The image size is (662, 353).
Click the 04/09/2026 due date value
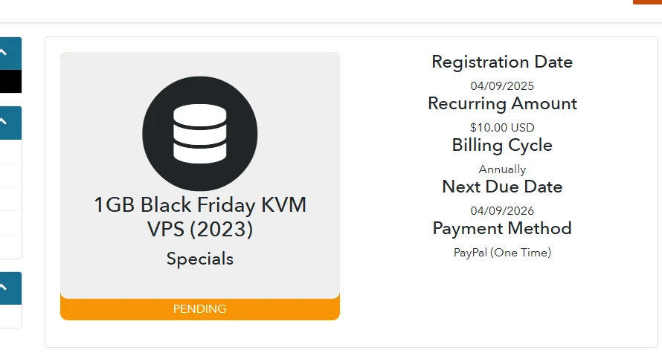coord(502,210)
